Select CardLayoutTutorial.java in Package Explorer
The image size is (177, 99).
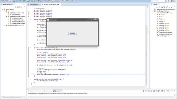[x=18, y=20]
